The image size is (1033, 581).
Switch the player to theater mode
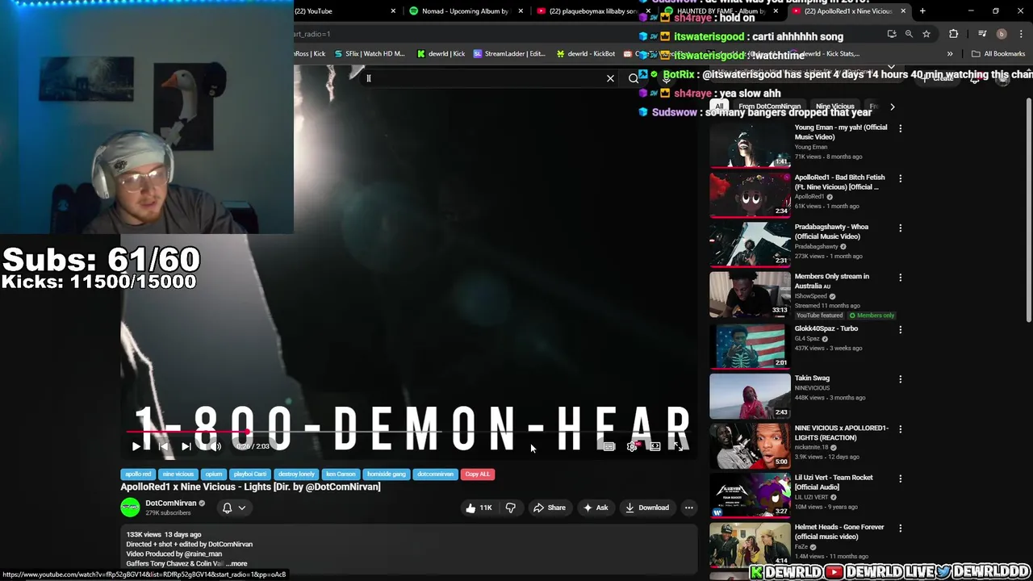click(655, 446)
